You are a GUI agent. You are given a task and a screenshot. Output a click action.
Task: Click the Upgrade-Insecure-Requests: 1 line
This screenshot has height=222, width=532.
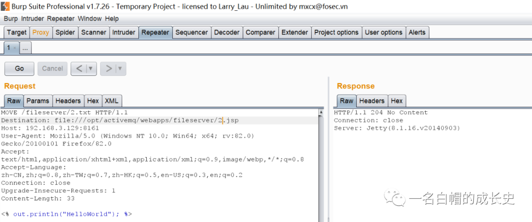[x=58, y=190]
